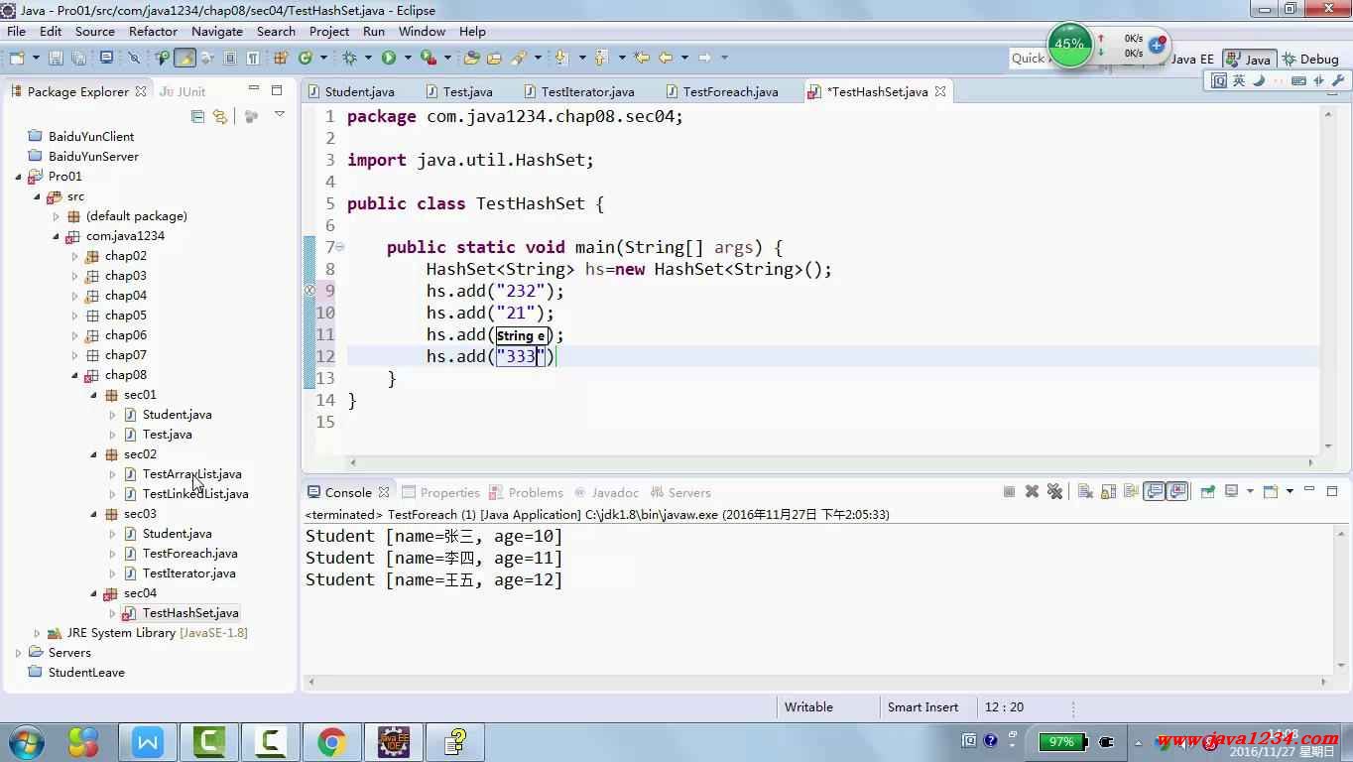Click the New Java Package toolbar icon
Image resolution: width=1353 pixels, height=762 pixels.
click(x=282, y=58)
